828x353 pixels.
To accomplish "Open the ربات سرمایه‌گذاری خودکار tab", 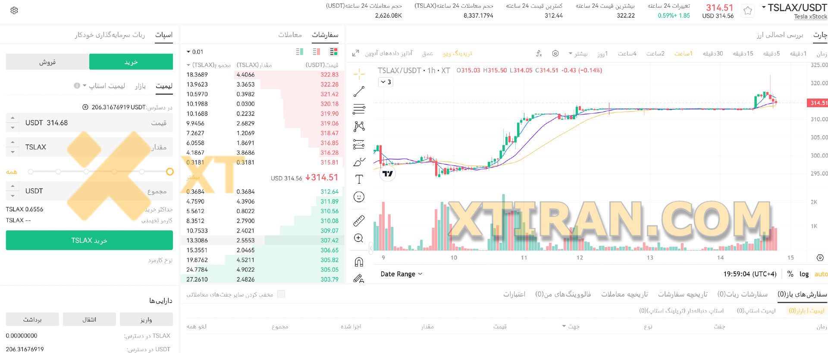I will 110,34.
